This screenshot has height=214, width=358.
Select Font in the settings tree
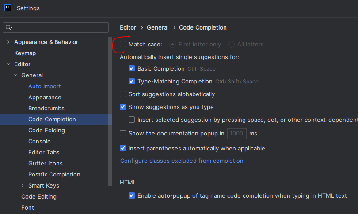point(28,208)
